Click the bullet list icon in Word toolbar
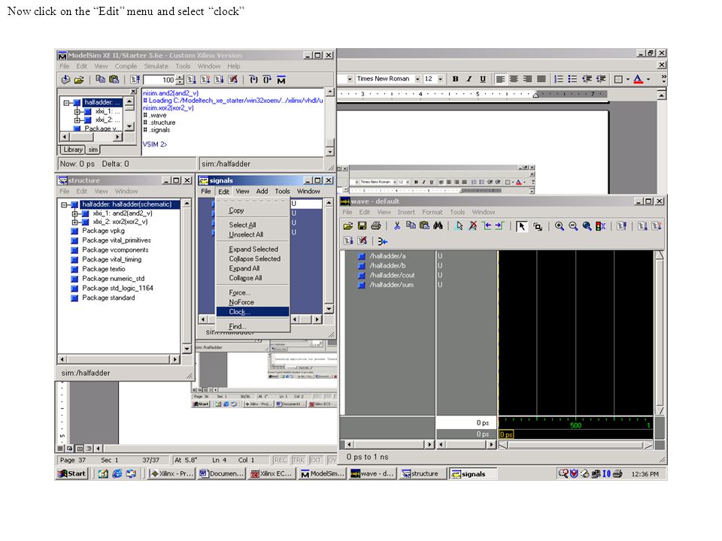The height and width of the screenshot is (541, 722). pos(572,79)
